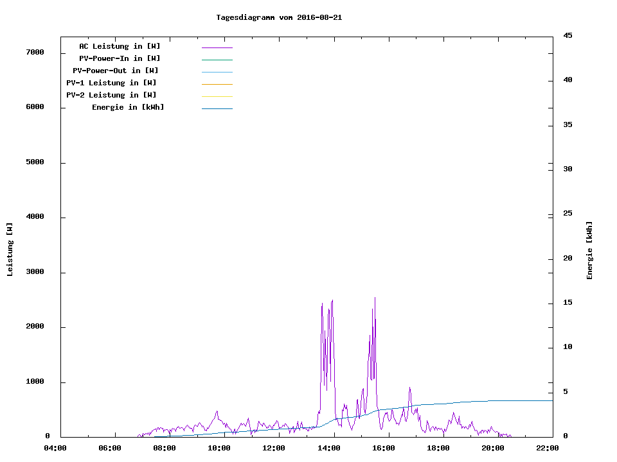Click the 22:00 label on time axis
The image size is (617, 462).
pyautogui.click(x=548, y=448)
